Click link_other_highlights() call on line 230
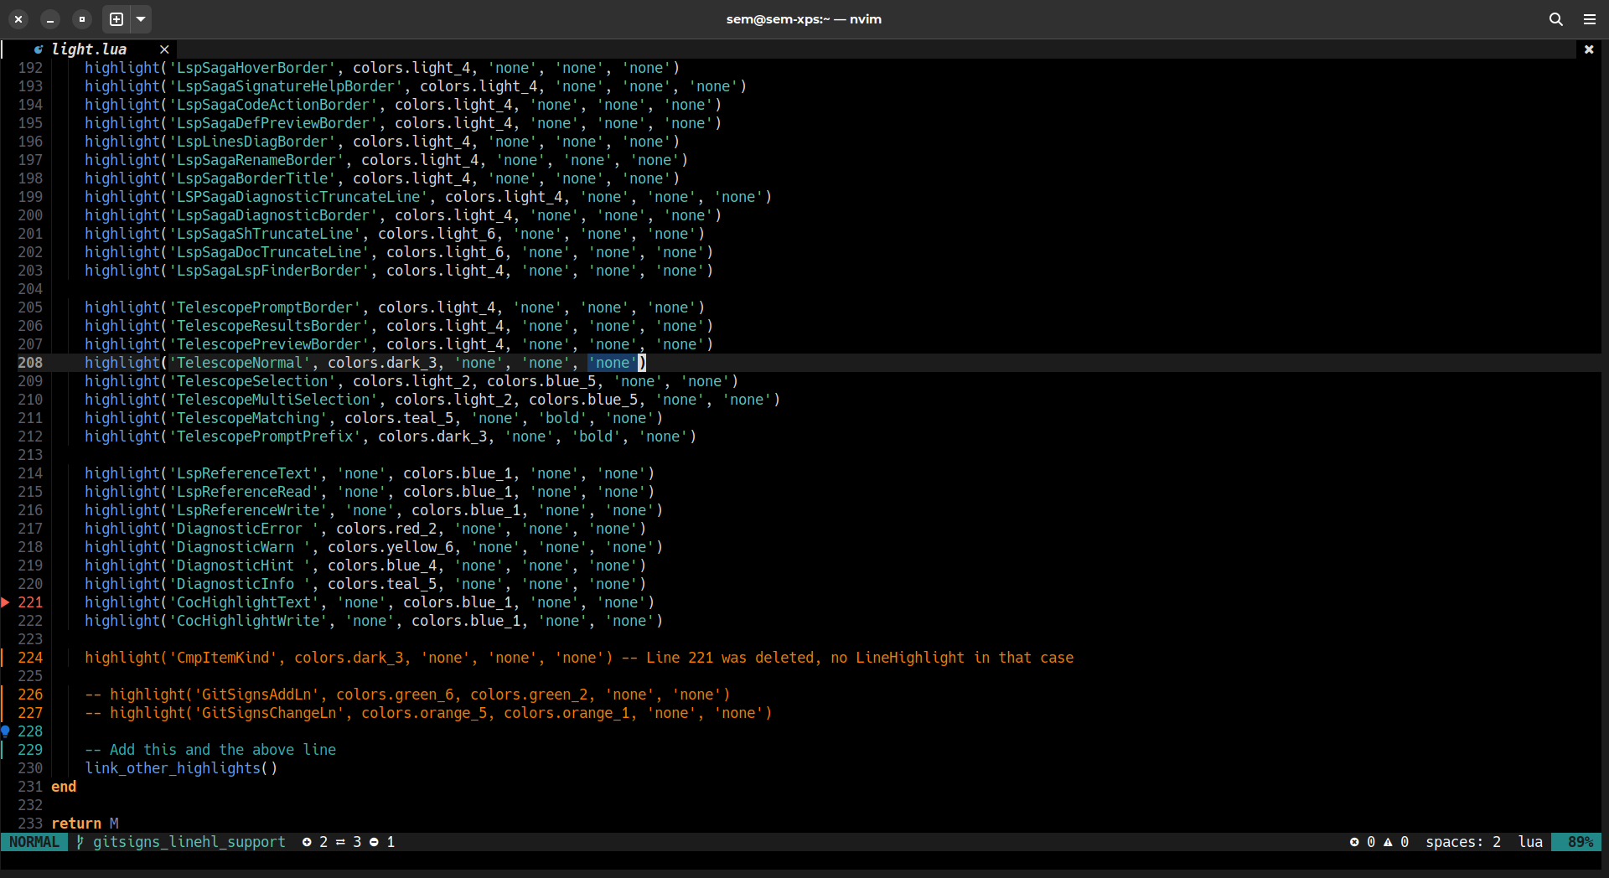This screenshot has width=1609, height=878. pyautogui.click(x=181, y=768)
